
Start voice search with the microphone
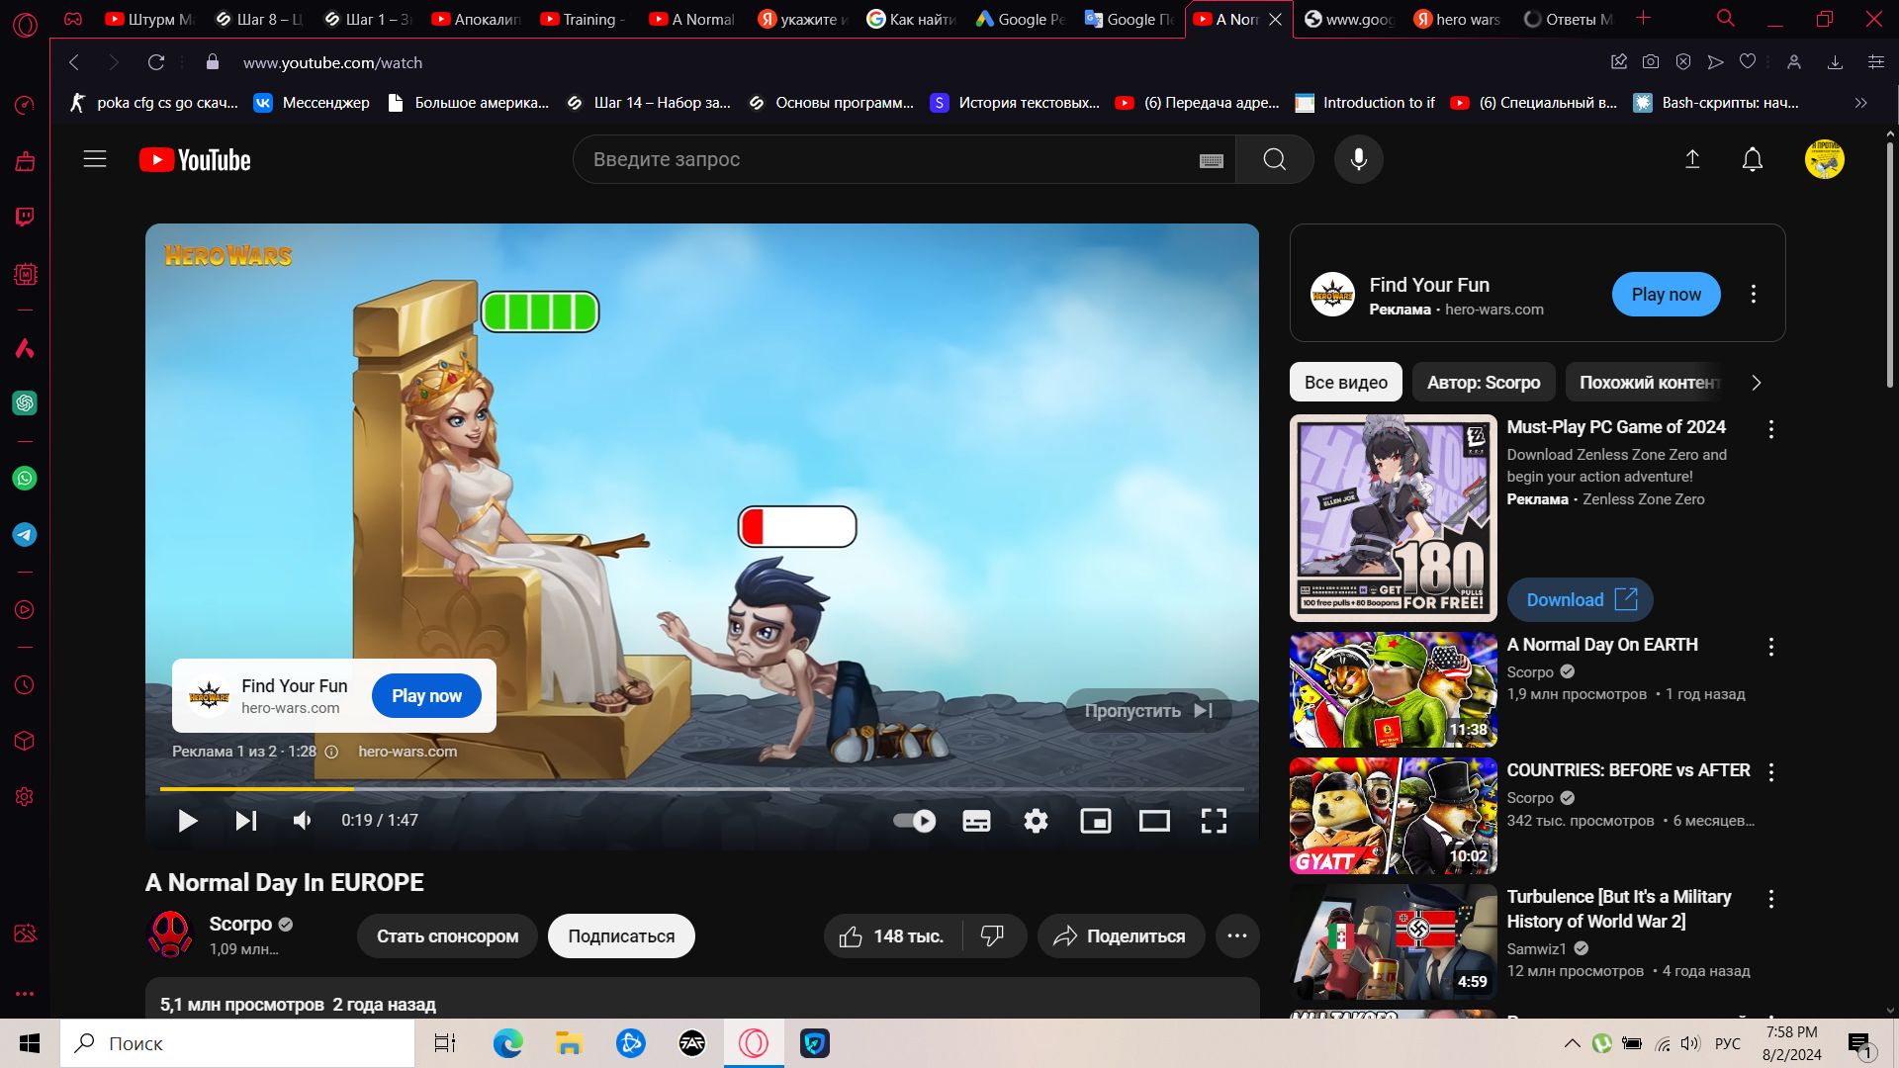coord(1358,159)
